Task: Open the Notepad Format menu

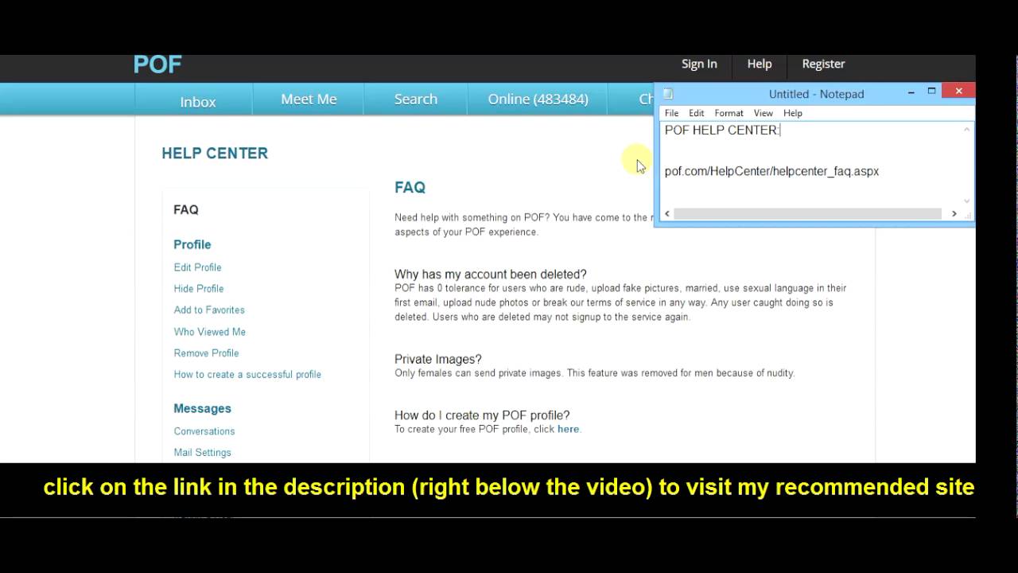Action: pyautogui.click(x=729, y=113)
